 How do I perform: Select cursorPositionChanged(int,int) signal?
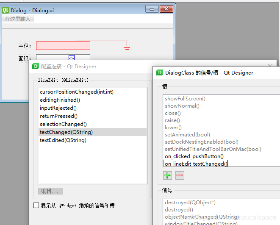pos(92,92)
